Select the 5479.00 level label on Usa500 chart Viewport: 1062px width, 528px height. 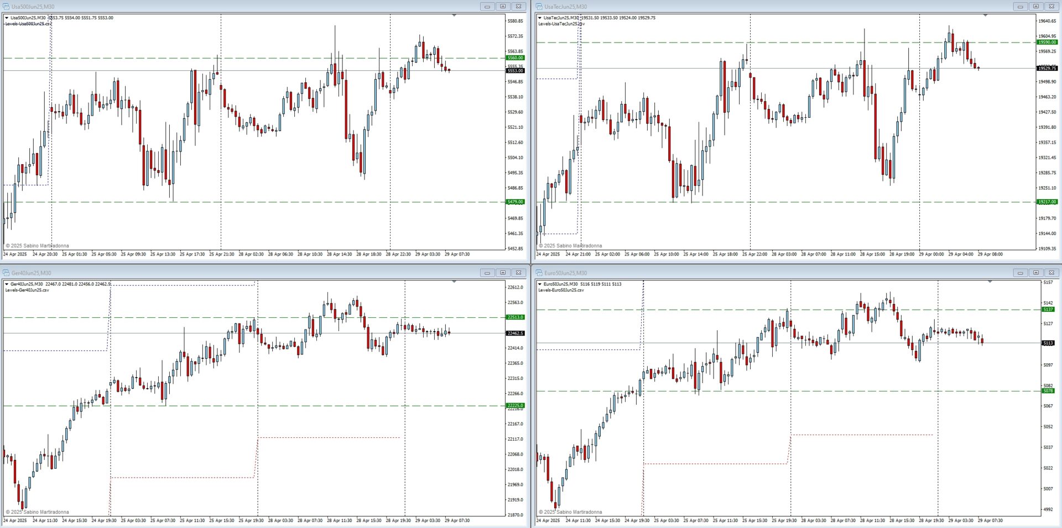515,202
